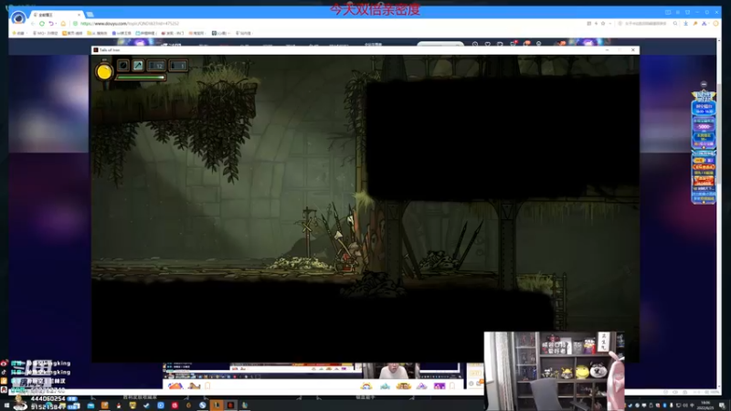Click the browser search magnifier icon
Image resolution: width=731 pixels, height=411 pixels.
674,24
